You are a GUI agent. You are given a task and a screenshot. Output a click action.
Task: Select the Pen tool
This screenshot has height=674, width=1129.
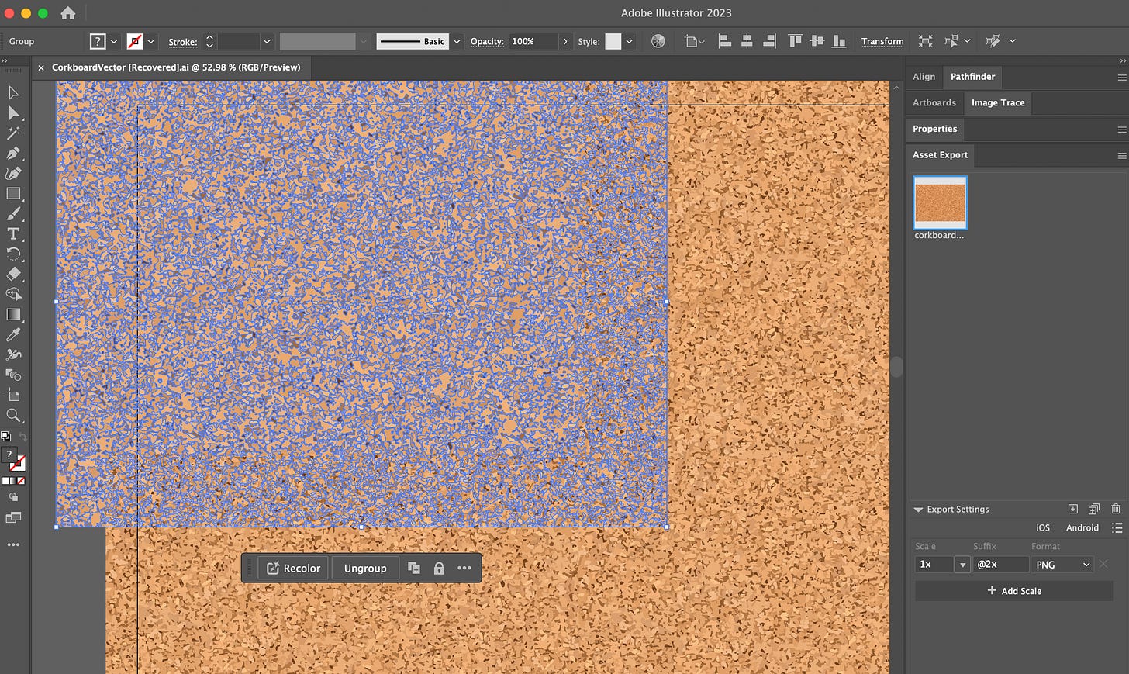pyautogui.click(x=13, y=154)
